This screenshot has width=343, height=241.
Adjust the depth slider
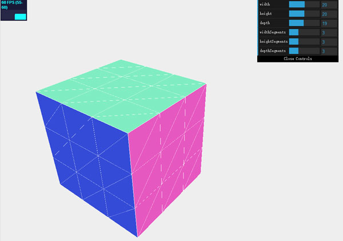click(304, 23)
